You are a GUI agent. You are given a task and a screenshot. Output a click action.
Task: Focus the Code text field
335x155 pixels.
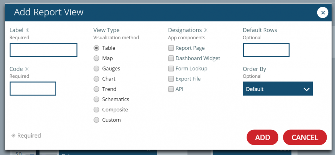click(x=33, y=89)
